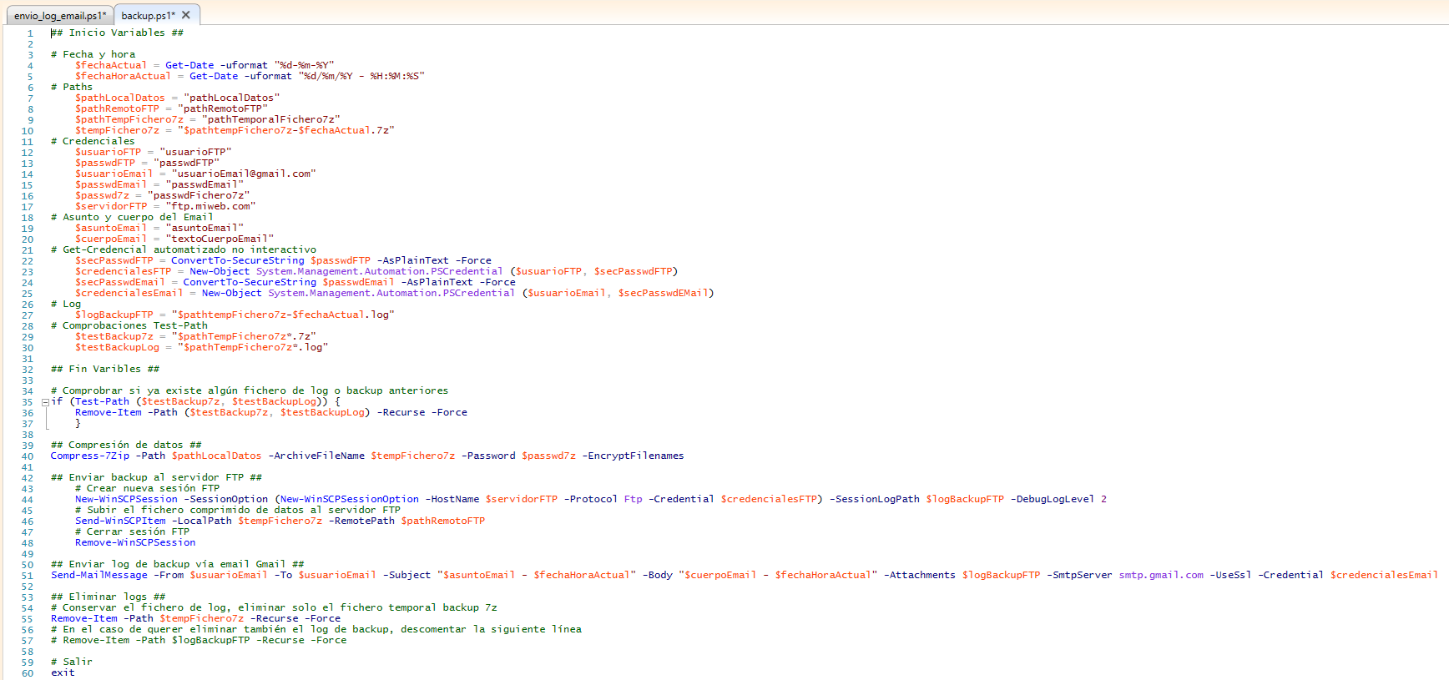
Task: Click the "textoCuerpoEmail" string
Action: (x=220, y=239)
